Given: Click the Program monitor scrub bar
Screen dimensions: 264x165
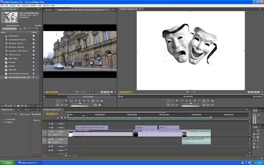Looking at the screenshot, I should point(190,97).
